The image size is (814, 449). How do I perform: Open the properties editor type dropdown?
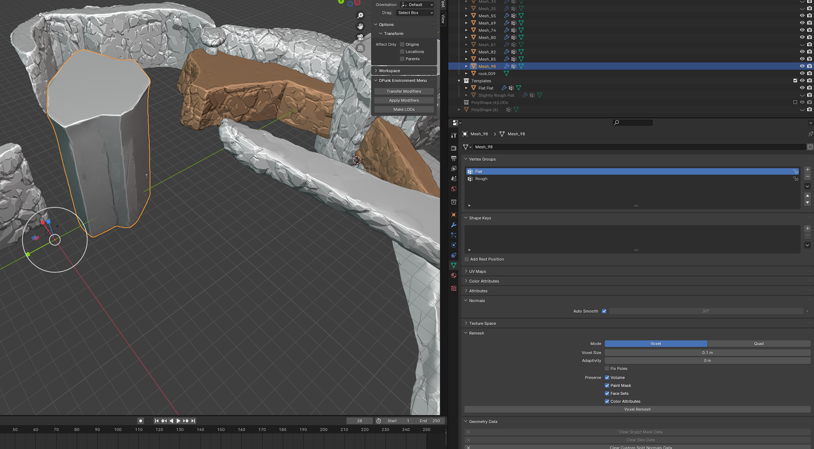pyautogui.click(x=457, y=123)
